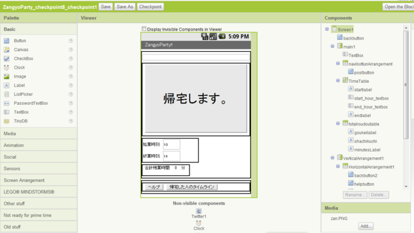This screenshot has height=233, width=414.
Task: Select helpbutton in the component tree
Action: pyautogui.click(x=364, y=184)
